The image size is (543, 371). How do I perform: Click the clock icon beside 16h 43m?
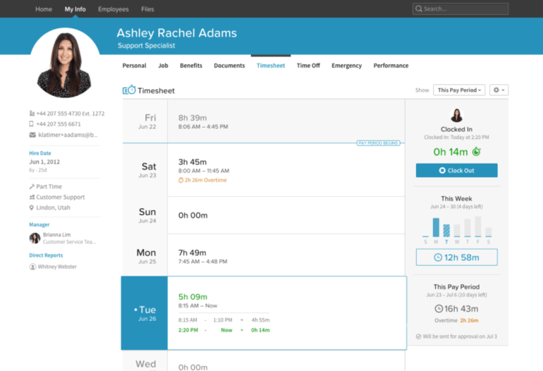click(x=439, y=309)
